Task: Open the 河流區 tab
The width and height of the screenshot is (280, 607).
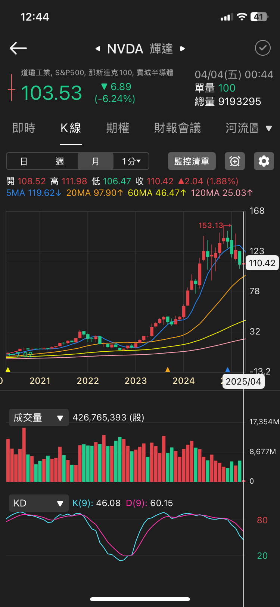Action: [x=242, y=128]
